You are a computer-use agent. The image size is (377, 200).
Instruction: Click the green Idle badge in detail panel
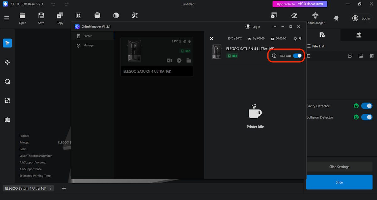click(232, 56)
